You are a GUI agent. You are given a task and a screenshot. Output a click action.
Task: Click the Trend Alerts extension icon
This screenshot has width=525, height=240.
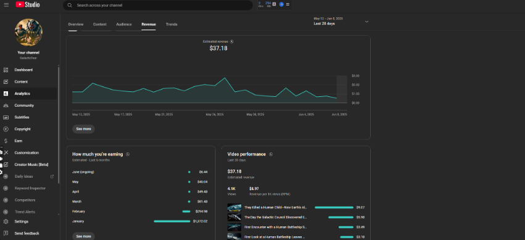pyautogui.click(x=6, y=212)
